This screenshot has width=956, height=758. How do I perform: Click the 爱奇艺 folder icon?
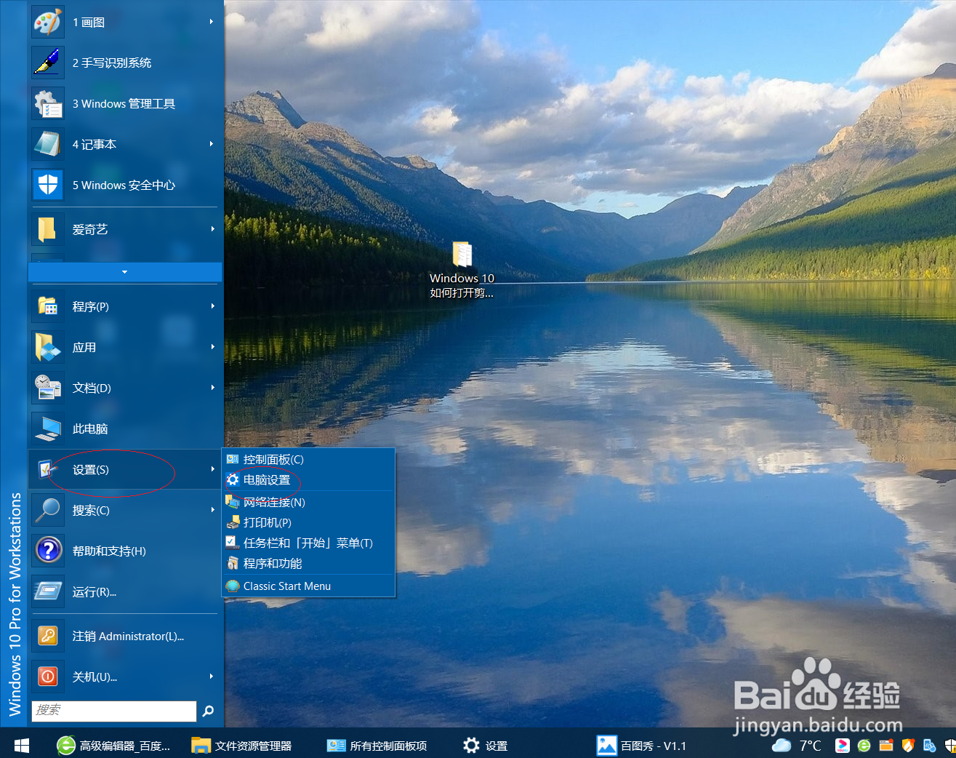tap(48, 229)
